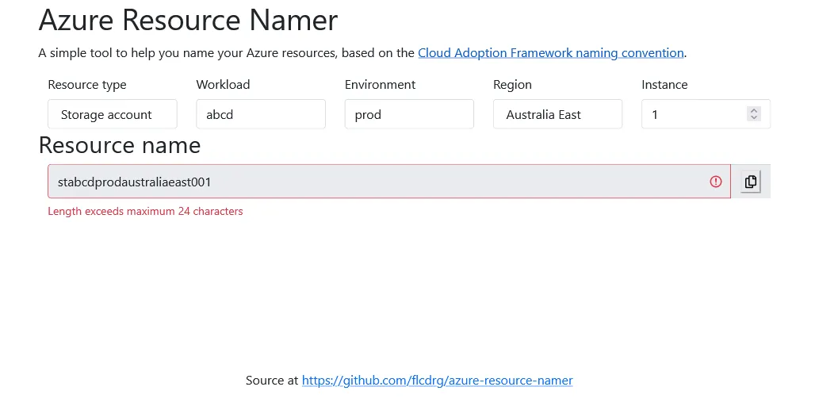The width and height of the screenshot is (819, 402).
Task: Decrease the Instance number with down arrow
Action: (754, 118)
